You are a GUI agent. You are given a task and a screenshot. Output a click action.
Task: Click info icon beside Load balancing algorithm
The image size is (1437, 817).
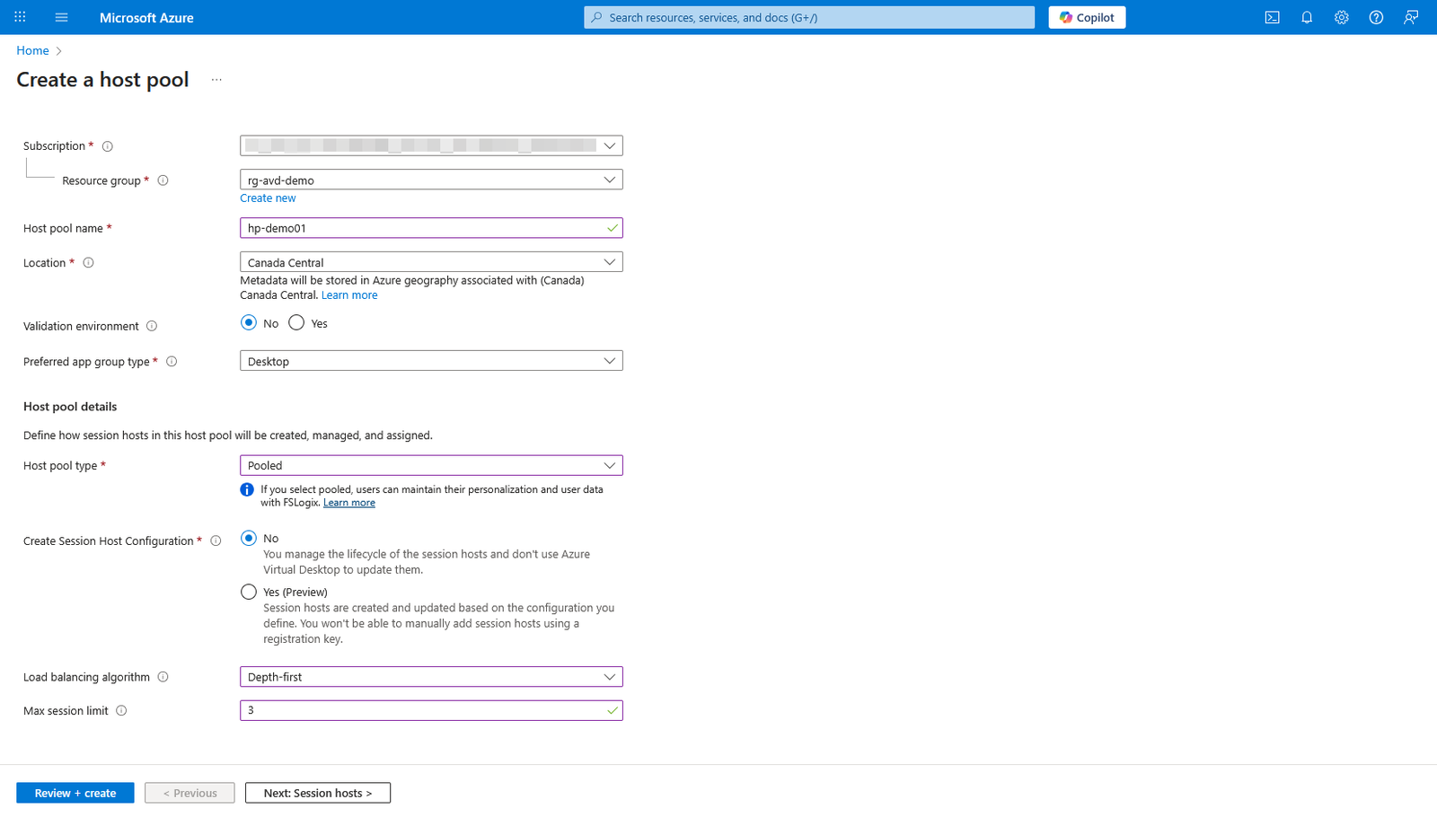click(163, 677)
